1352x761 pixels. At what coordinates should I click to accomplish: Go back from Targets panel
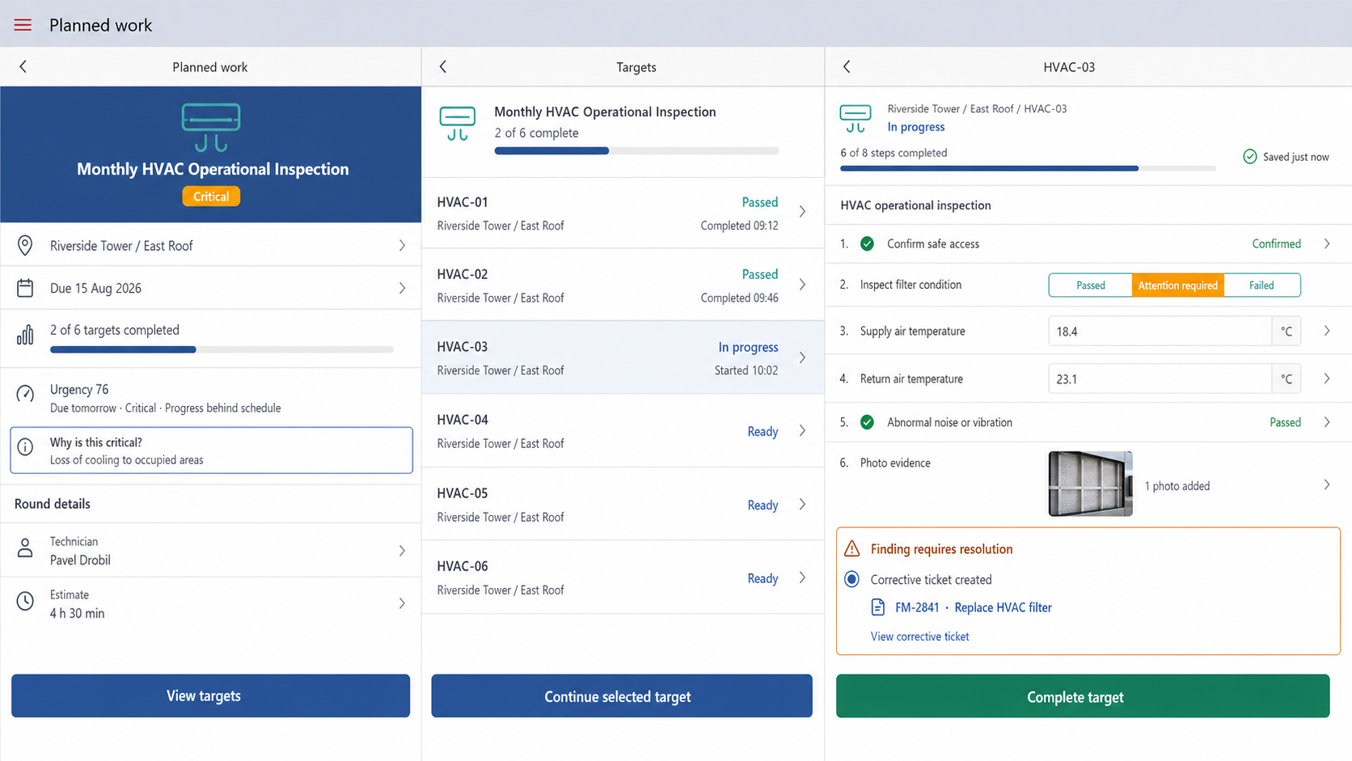[443, 67]
